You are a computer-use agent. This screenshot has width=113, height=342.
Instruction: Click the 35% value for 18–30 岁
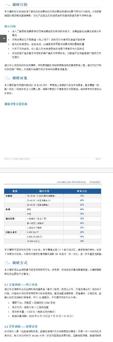[82, 196]
